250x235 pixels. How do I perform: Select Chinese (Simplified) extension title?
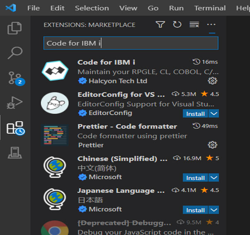[122, 159]
